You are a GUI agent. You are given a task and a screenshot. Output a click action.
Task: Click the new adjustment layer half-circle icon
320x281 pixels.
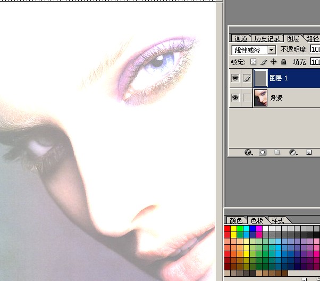click(293, 152)
